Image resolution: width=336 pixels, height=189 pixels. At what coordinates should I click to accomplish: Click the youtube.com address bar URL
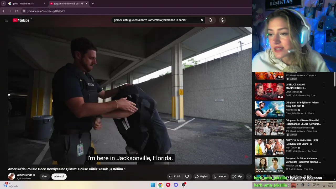coord(46,11)
